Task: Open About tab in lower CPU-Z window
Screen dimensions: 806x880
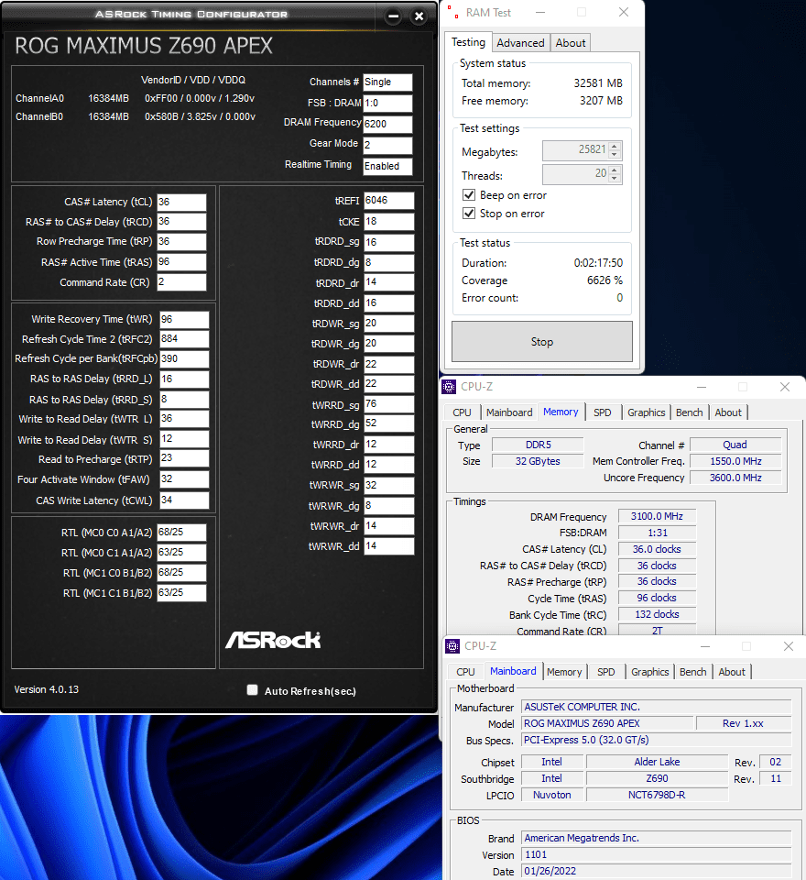Action: tap(732, 672)
